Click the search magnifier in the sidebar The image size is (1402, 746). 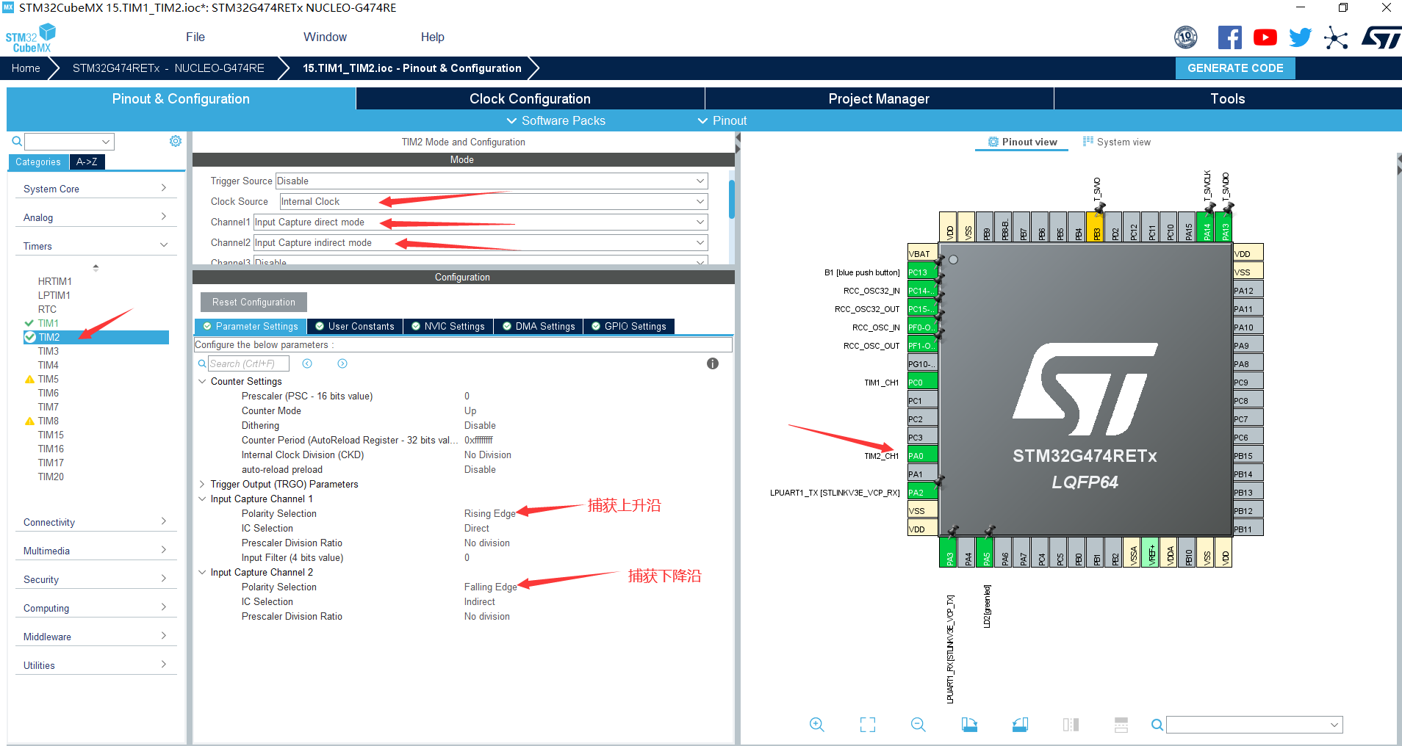coord(16,141)
